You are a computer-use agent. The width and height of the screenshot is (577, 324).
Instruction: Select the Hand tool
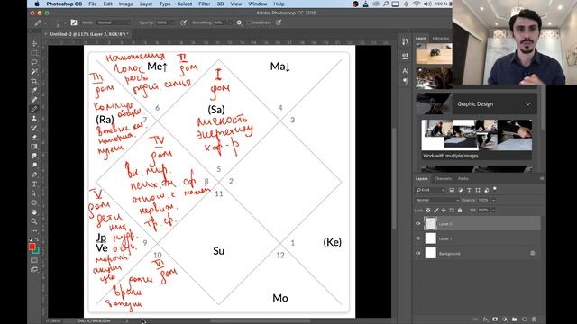click(x=34, y=212)
